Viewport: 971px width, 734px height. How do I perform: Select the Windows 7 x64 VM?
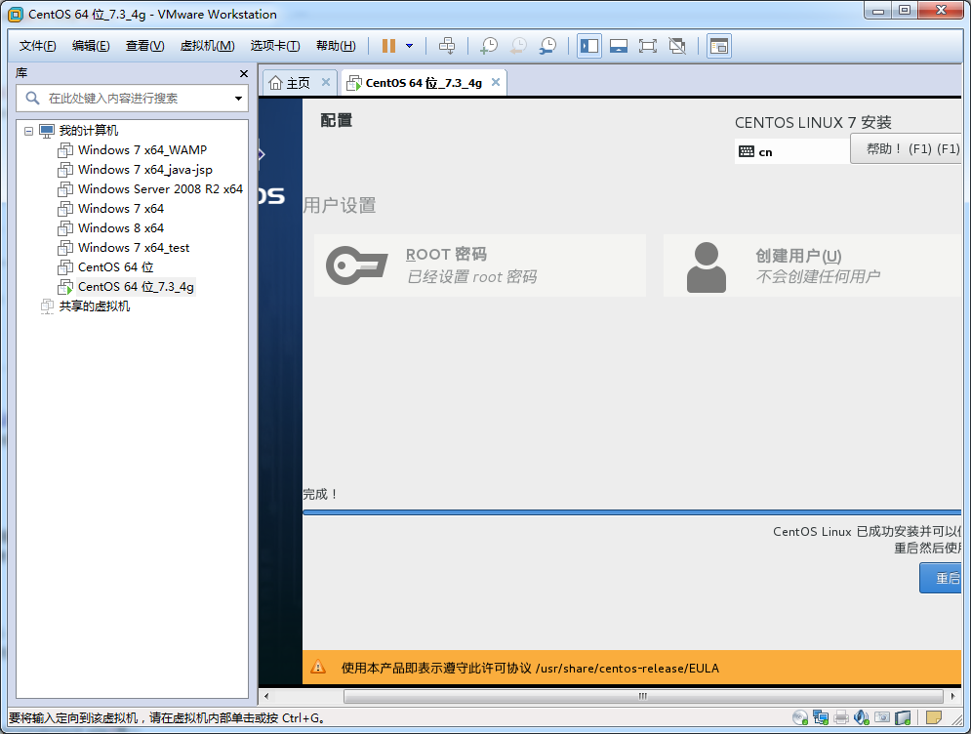coord(120,209)
